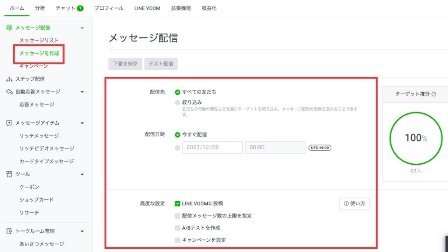Open the LINE VOOM tab

[147, 8]
